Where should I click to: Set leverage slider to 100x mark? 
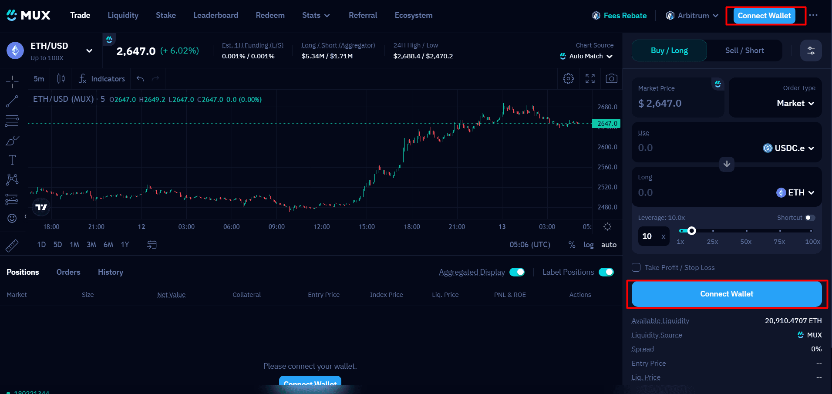(811, 231)
